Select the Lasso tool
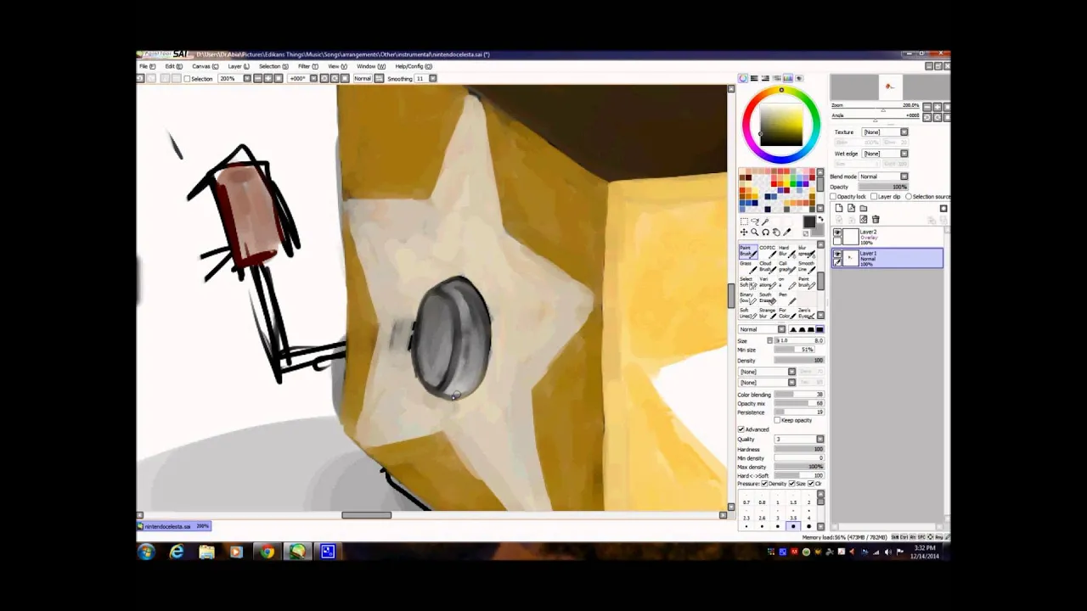Screen dimensions: 1087x611 (x=755, y=221)
